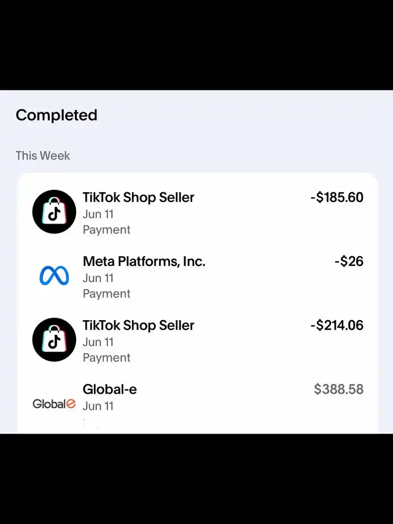
Task: Select the -$185.60 amount
Action: click(x=337, y=197)
